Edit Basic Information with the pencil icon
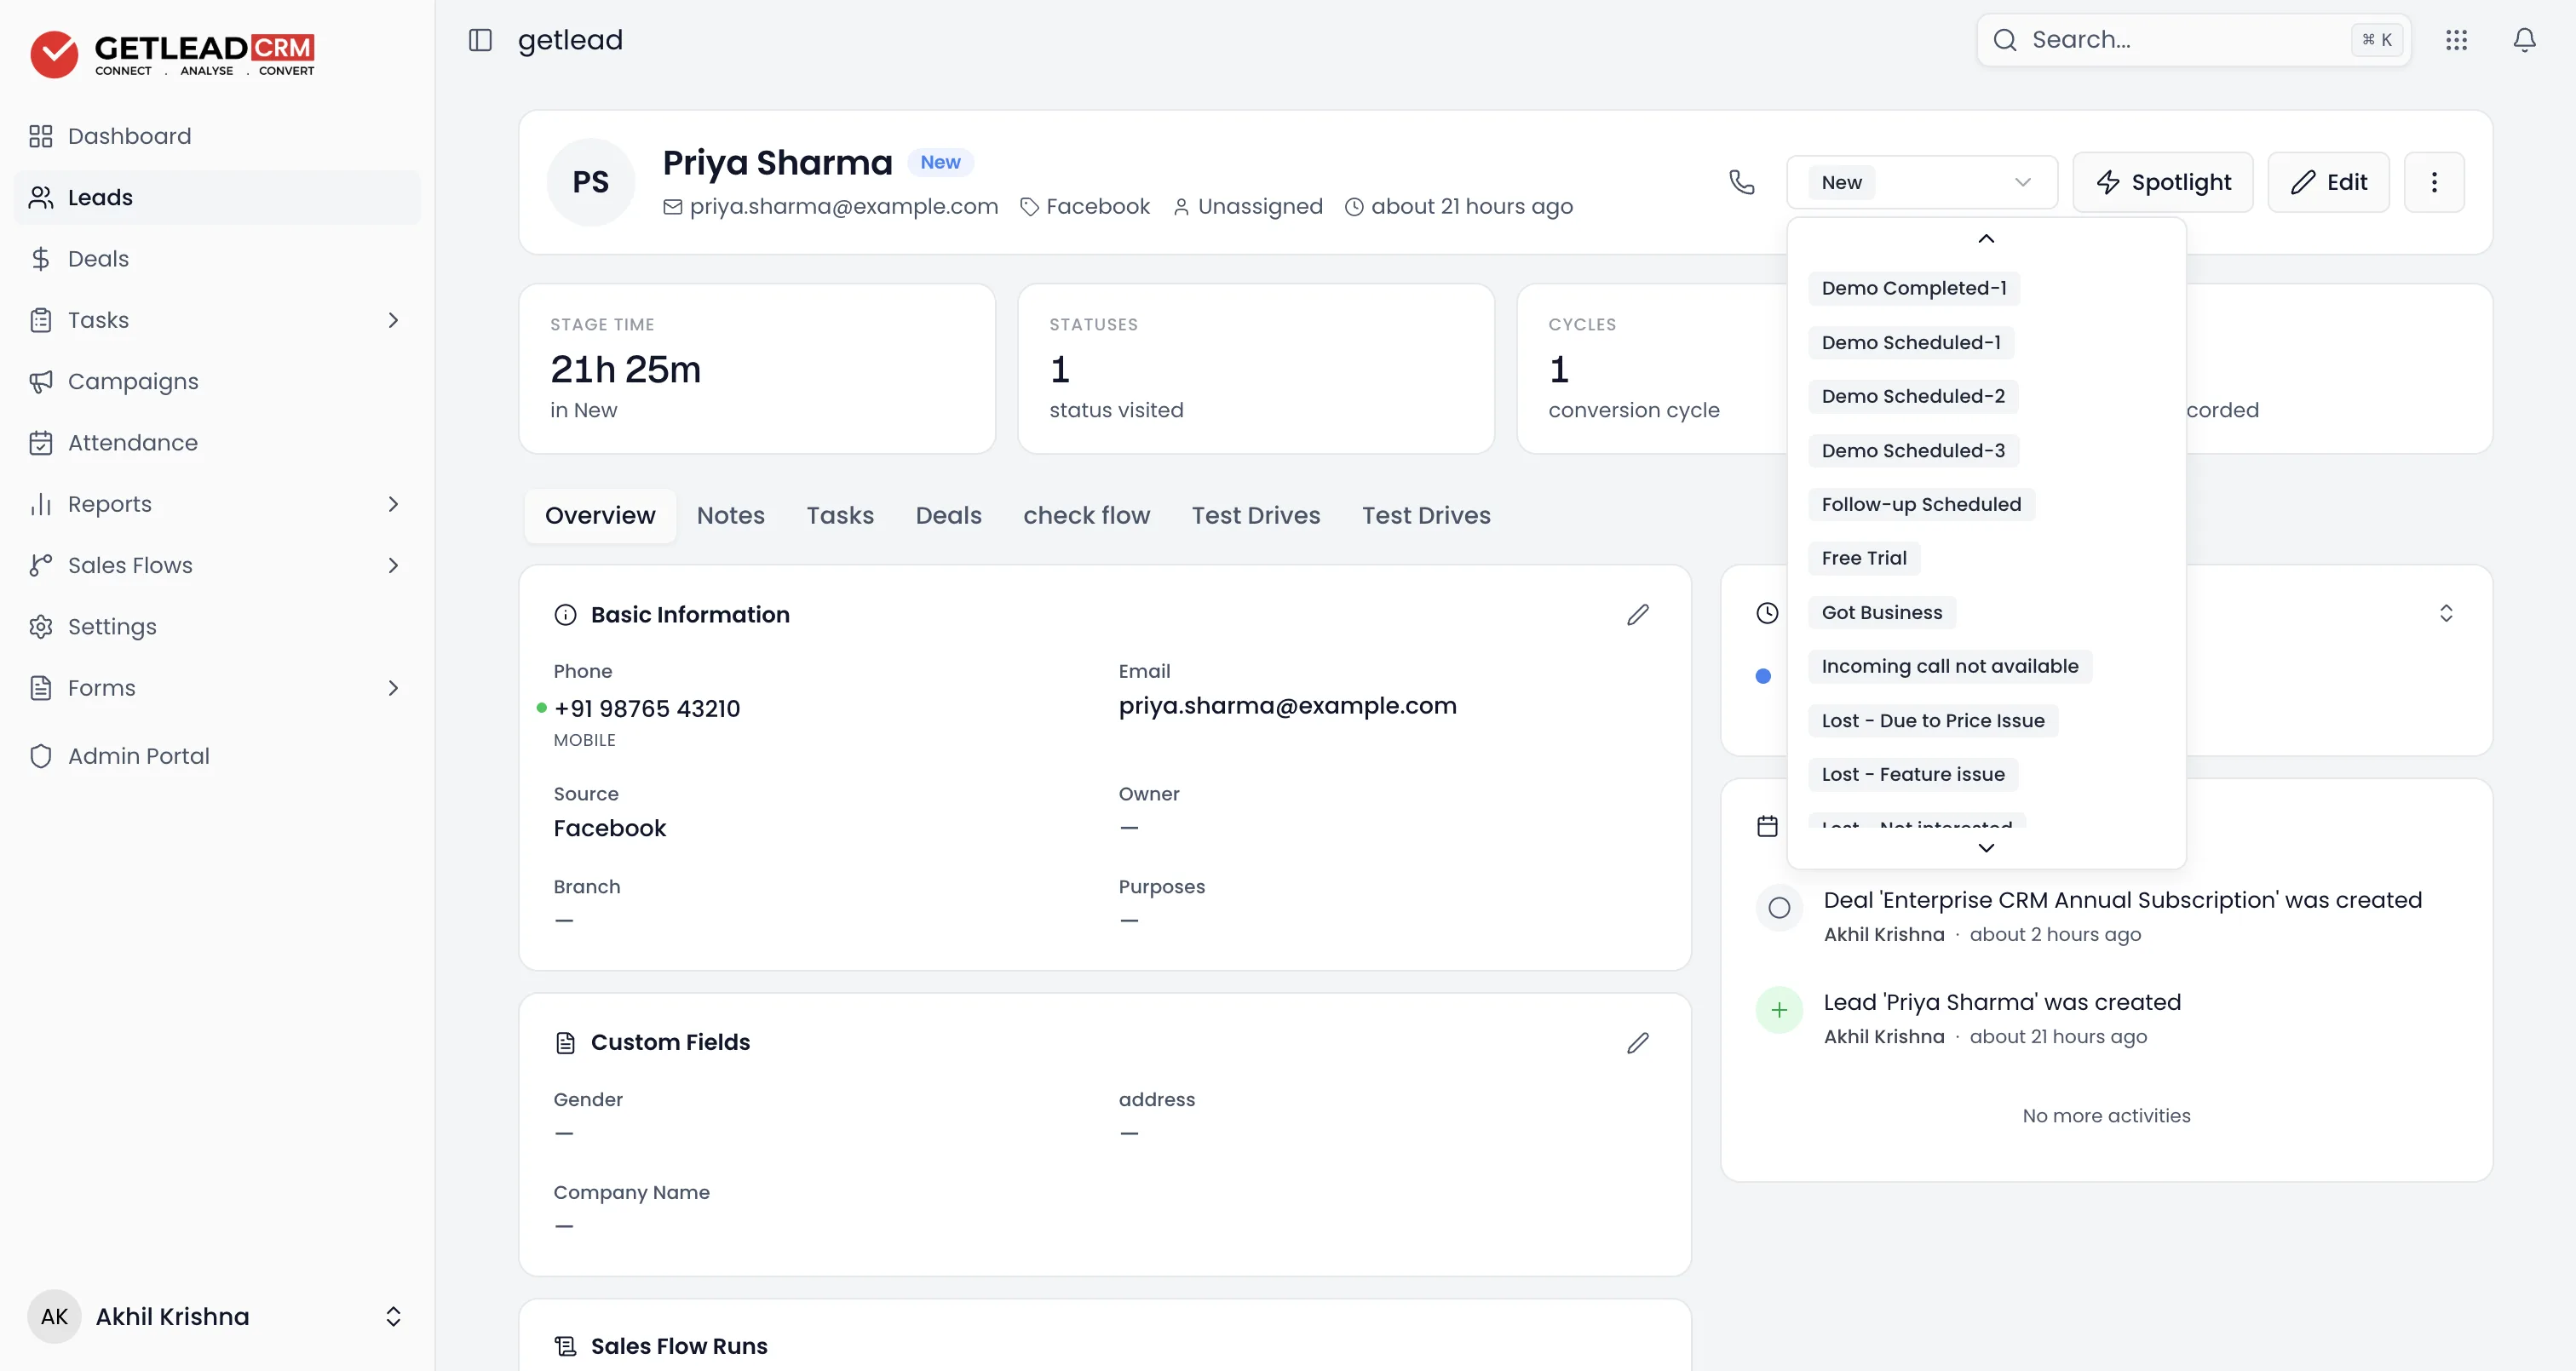 tap(1637, 614)
